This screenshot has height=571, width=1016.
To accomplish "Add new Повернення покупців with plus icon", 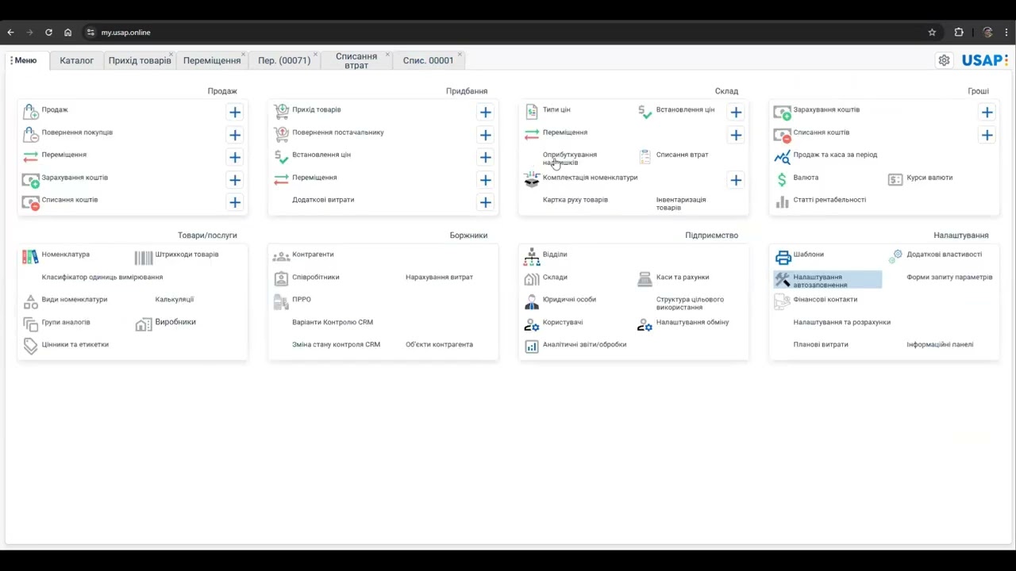I will (x=235, y=135).
